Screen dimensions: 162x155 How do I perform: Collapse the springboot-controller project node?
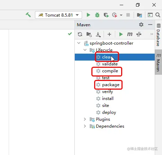(79, 43)
